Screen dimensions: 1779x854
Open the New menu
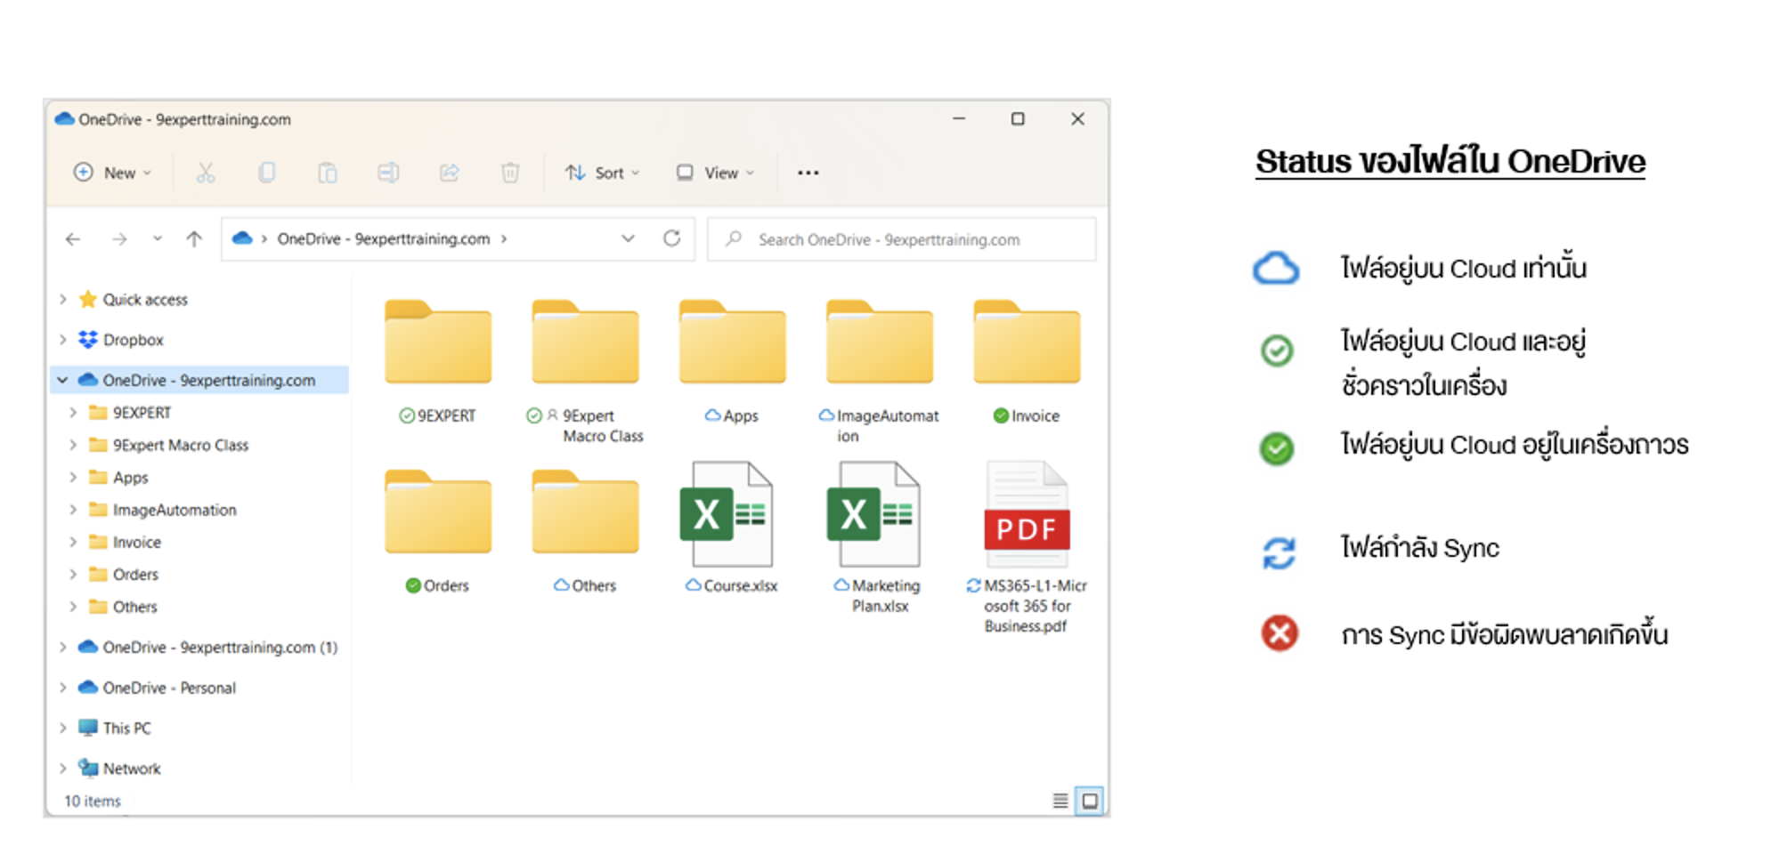(112, 172)
